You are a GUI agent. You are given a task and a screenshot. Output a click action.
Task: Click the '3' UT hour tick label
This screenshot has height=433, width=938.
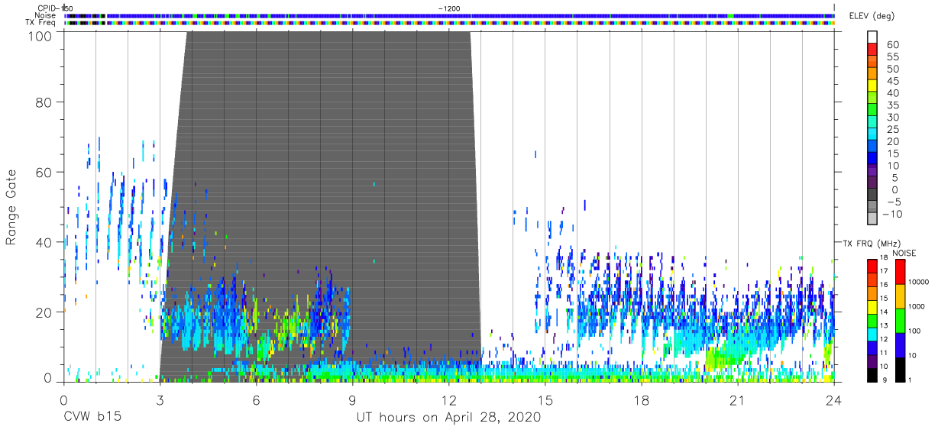pos(160,401)
